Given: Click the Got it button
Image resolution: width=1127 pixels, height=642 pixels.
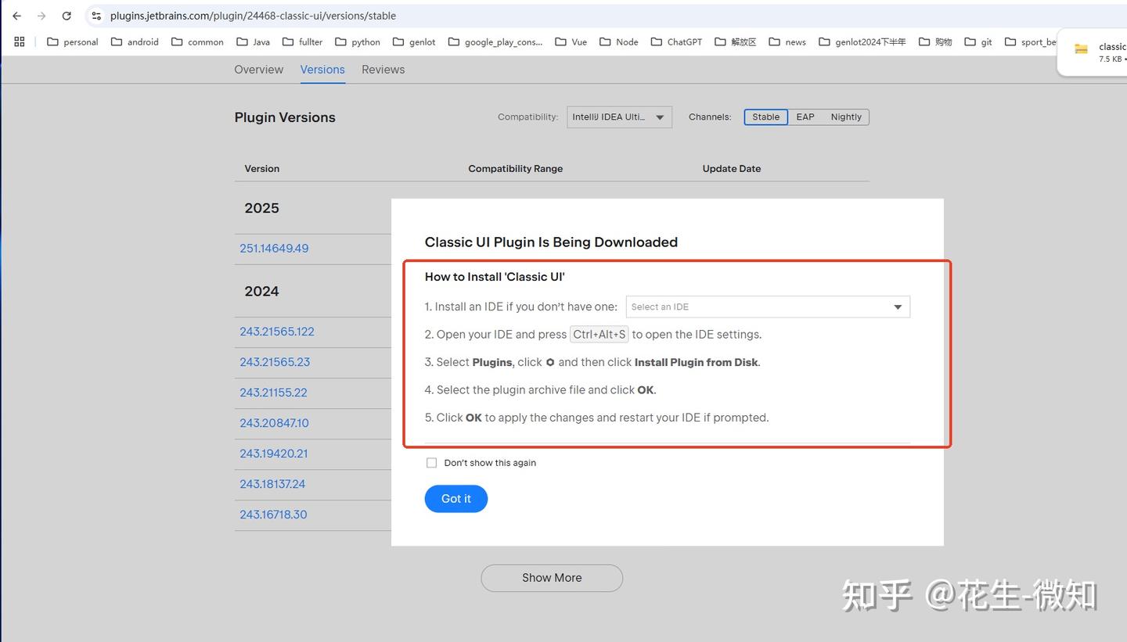Looking at the screenshot, I should [455, 498].
